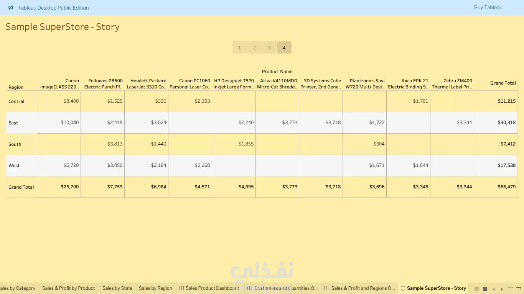
Task: Select the Ibico EPK-21 column header
Action: (x=409, y=84)
